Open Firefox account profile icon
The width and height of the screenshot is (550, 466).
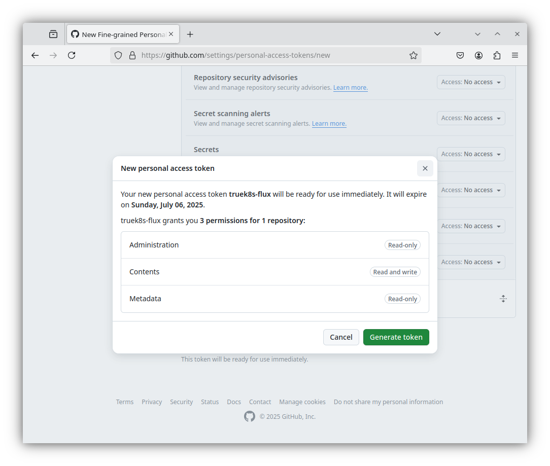(x=478, y=55)
